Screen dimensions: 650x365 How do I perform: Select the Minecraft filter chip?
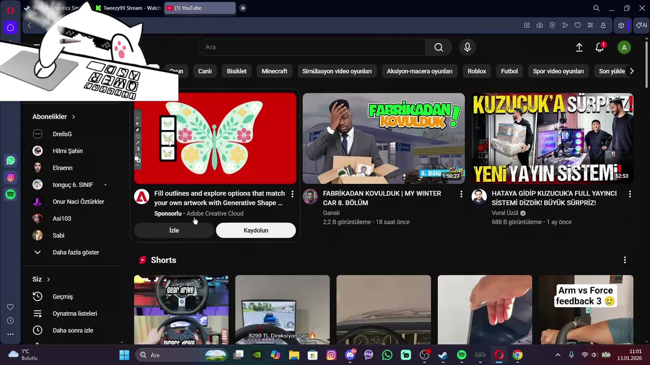(274, 71)
